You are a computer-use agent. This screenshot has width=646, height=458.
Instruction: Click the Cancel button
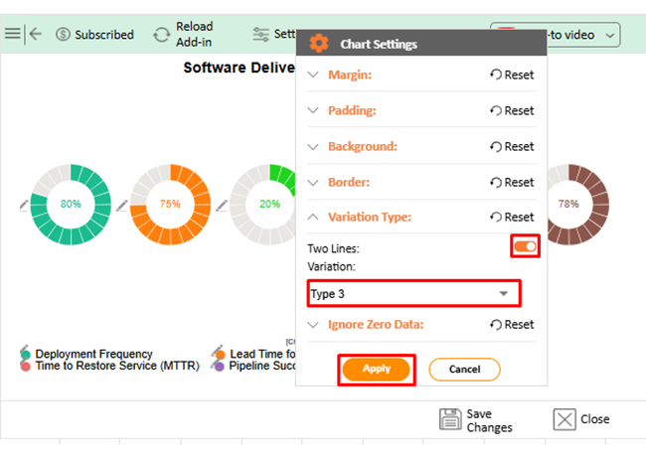click(x=464, y=370)
